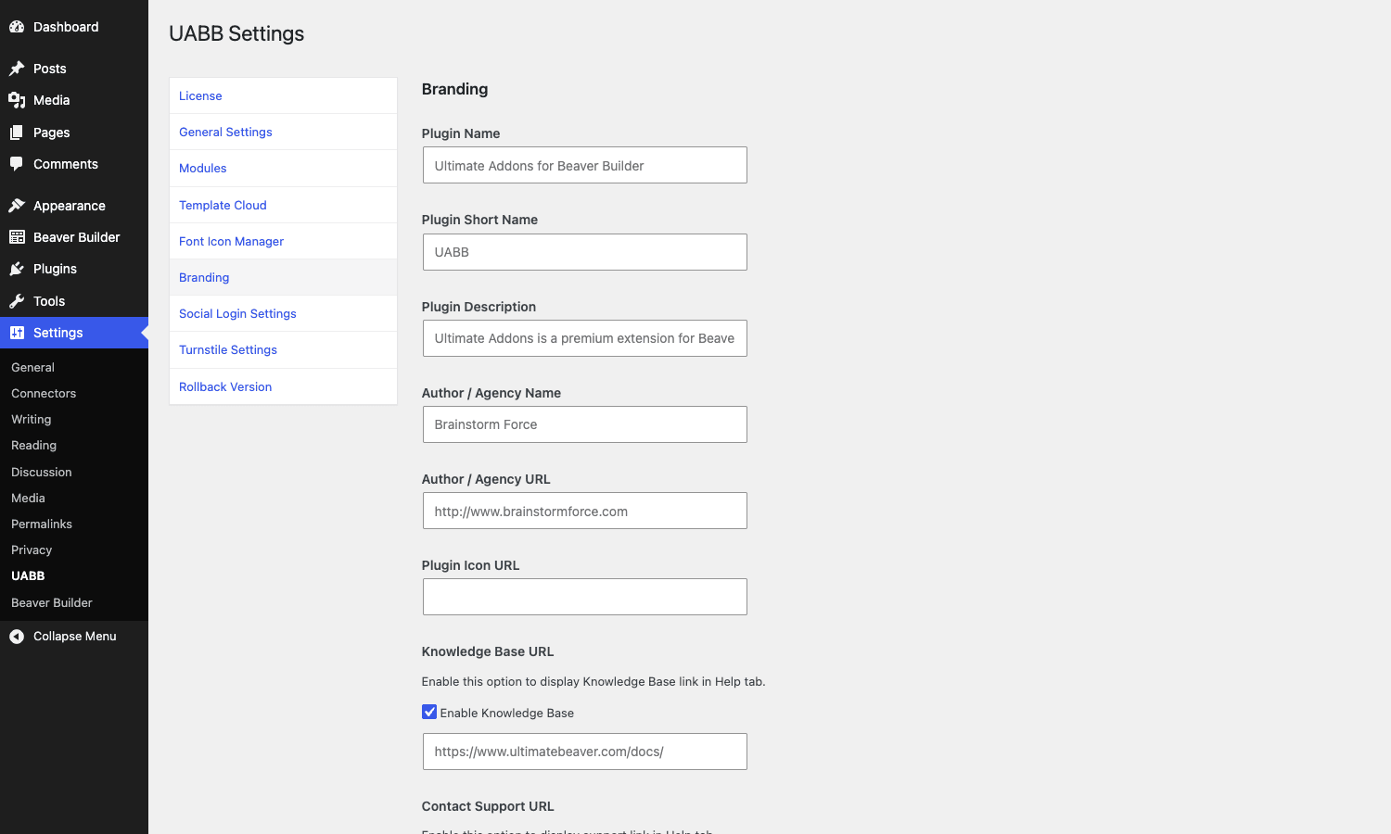Click the Dashboard gauge icon
The width and height of the screenshot is (1391, 834).
tap(17, 27)
